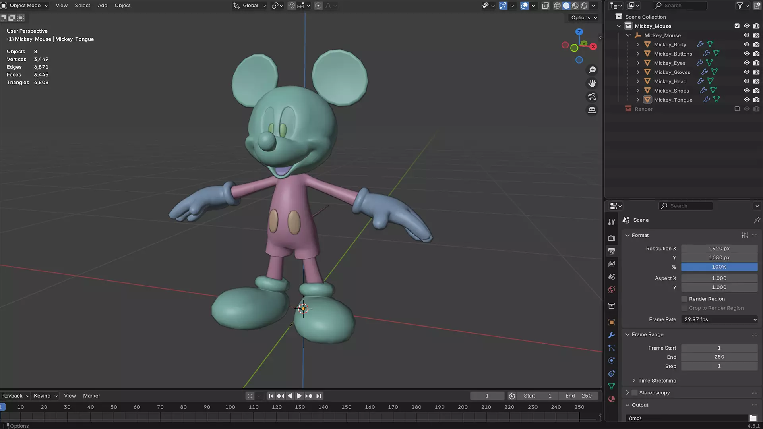The width and height of the screenshot is (763, 429).
Task: Open the Modifiers wrench tab
Action: pyautogui.click(x=612, y=335)
